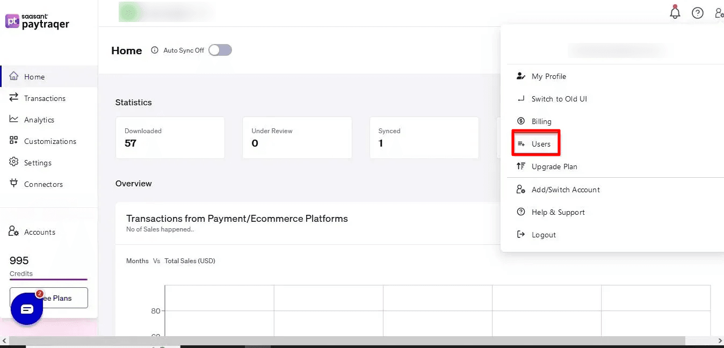This screenshot has width=724, height=348.
Task: Open the Analytics section
Action: [39, 119]
